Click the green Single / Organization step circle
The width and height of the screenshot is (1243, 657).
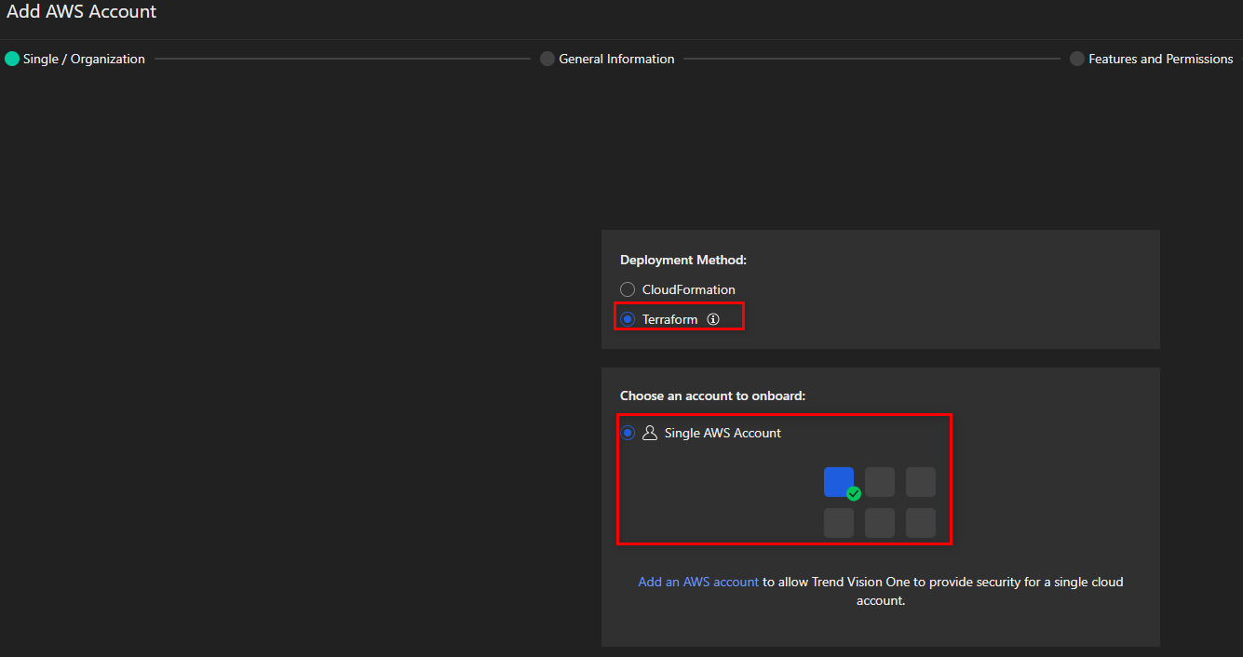point(12,59)
